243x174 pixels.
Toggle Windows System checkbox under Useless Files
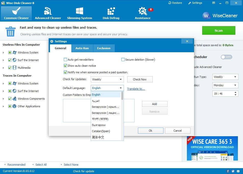tap(10, 53)
